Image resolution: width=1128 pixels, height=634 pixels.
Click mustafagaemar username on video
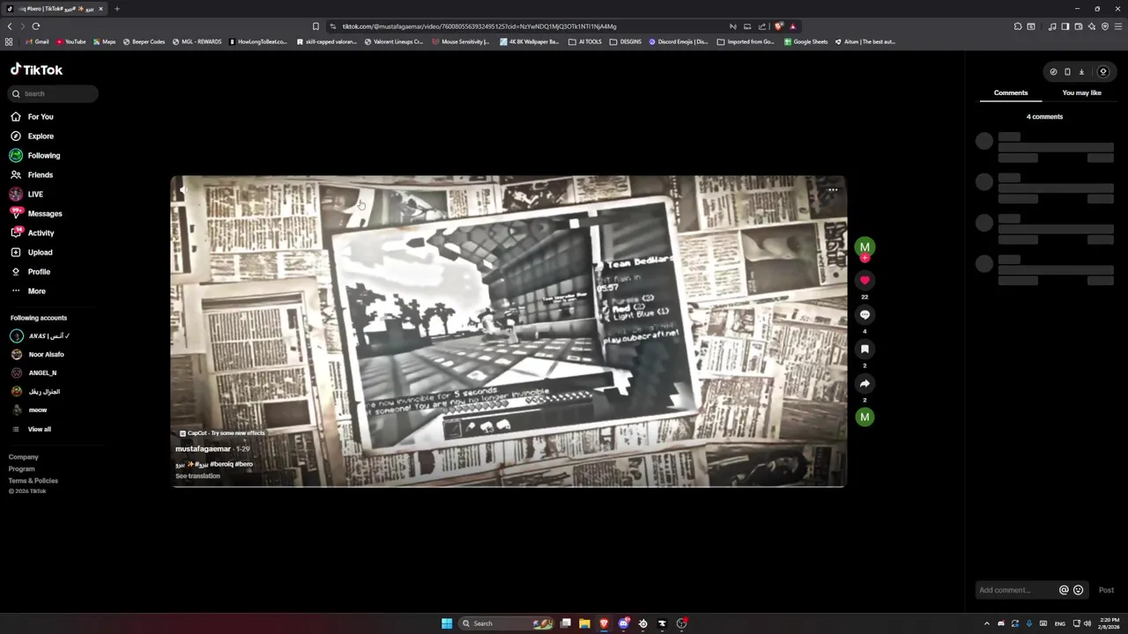(x=203, y=449)
